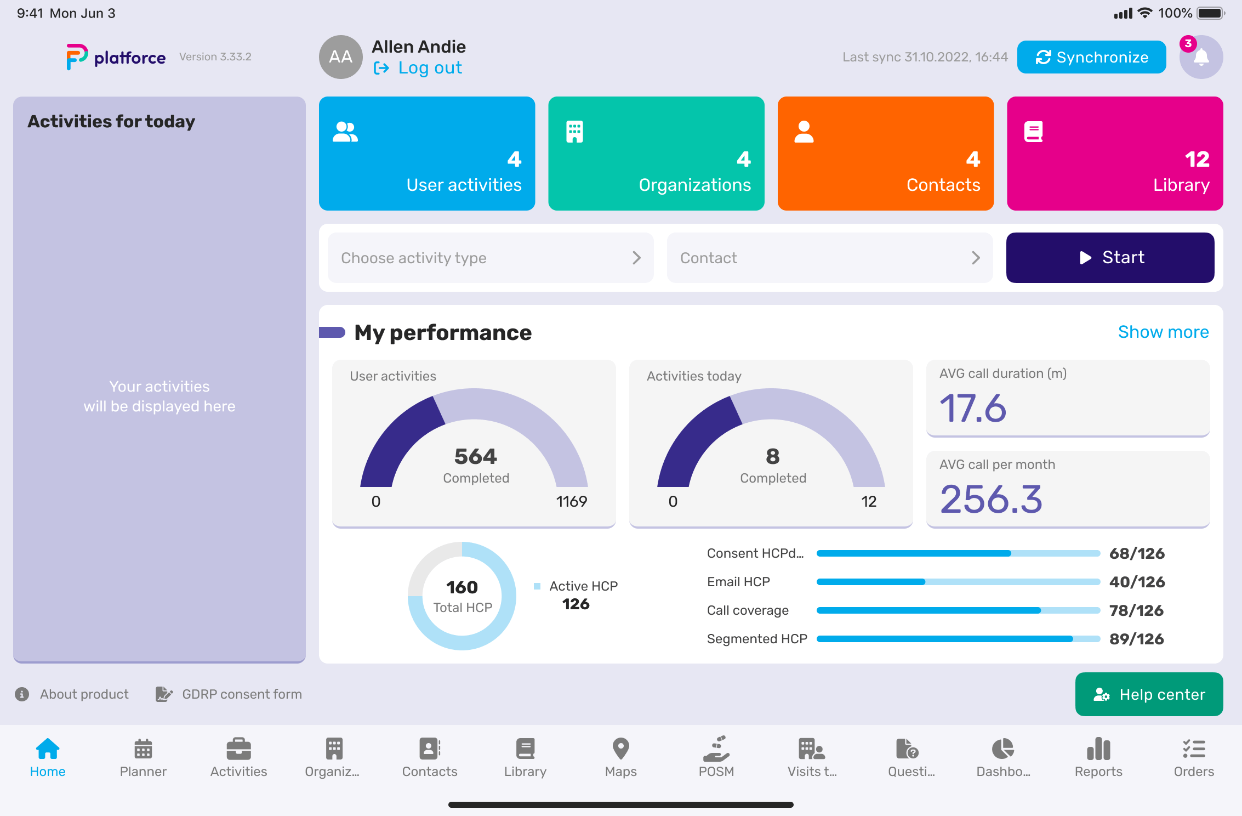1242x816 pixels.
Task: Open the Contact selector dropdown
Action: 831,258
